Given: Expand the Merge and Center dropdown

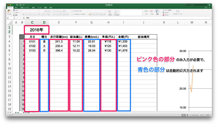Looking at the screenshot, I should pos(86,14).
